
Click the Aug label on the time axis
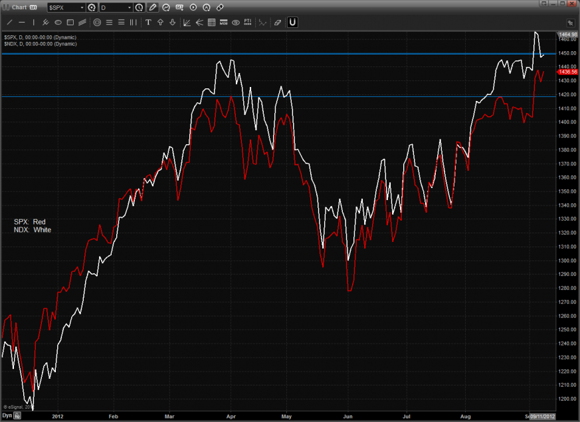465,417
